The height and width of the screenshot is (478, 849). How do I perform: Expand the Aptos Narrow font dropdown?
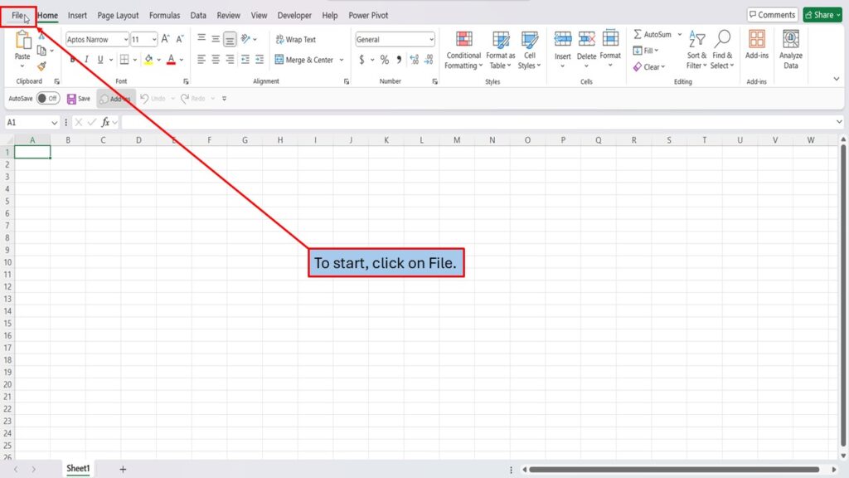(125, 39)
